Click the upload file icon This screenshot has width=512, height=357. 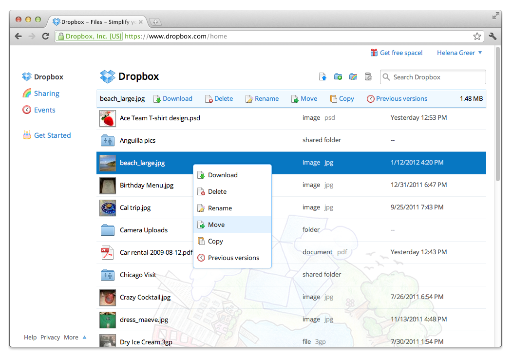click(x=322, y=76)
